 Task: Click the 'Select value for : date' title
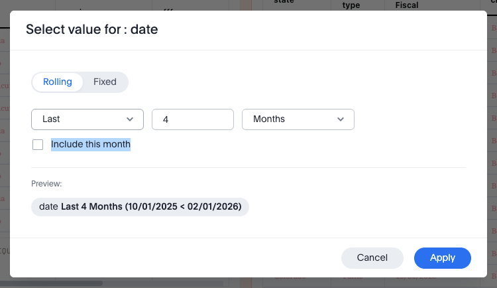click(x=91, y=29)
